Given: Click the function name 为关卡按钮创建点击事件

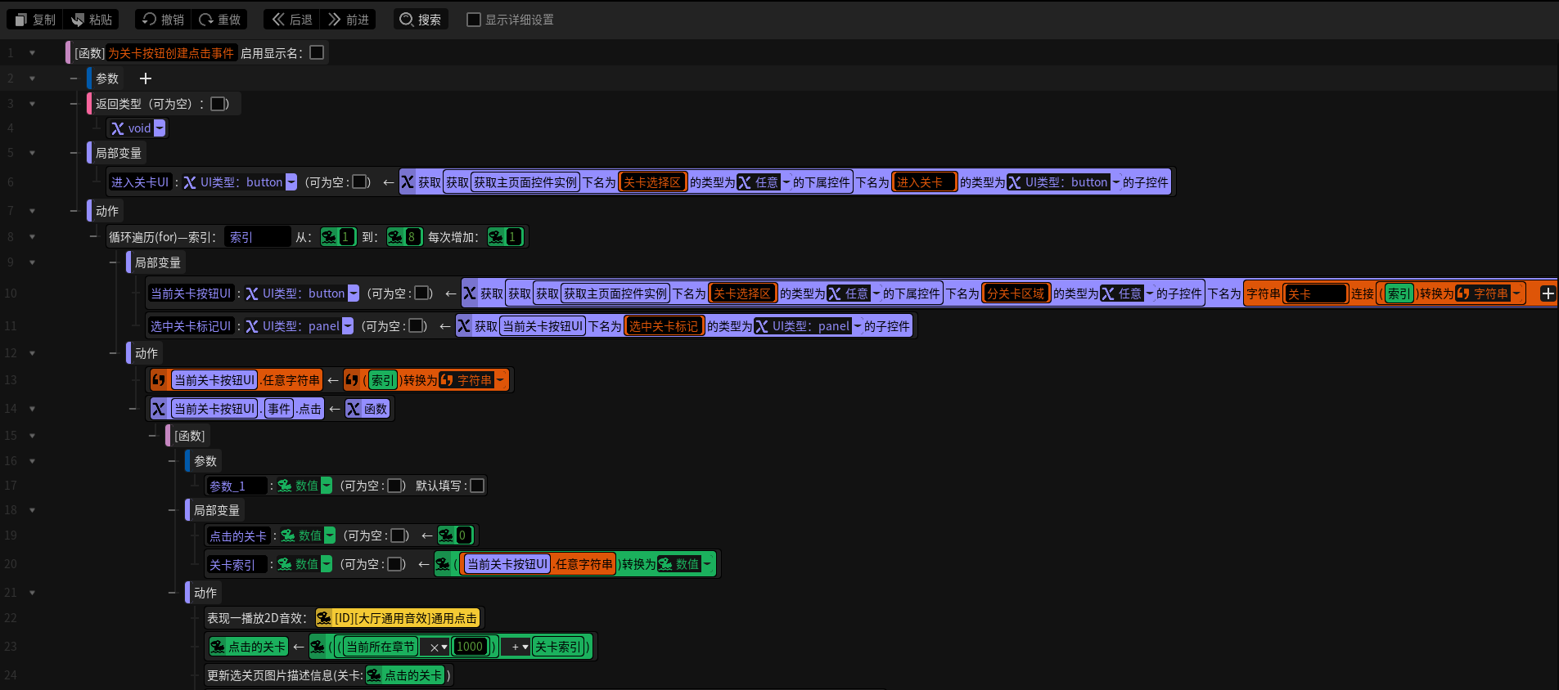Looking at the screenshot, I should (171, 53).
